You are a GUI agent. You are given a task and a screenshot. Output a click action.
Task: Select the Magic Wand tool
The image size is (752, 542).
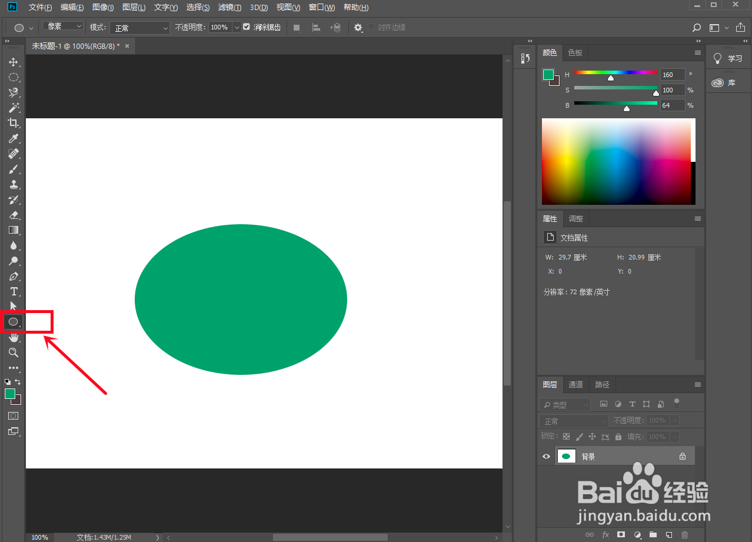pos(13,108)
